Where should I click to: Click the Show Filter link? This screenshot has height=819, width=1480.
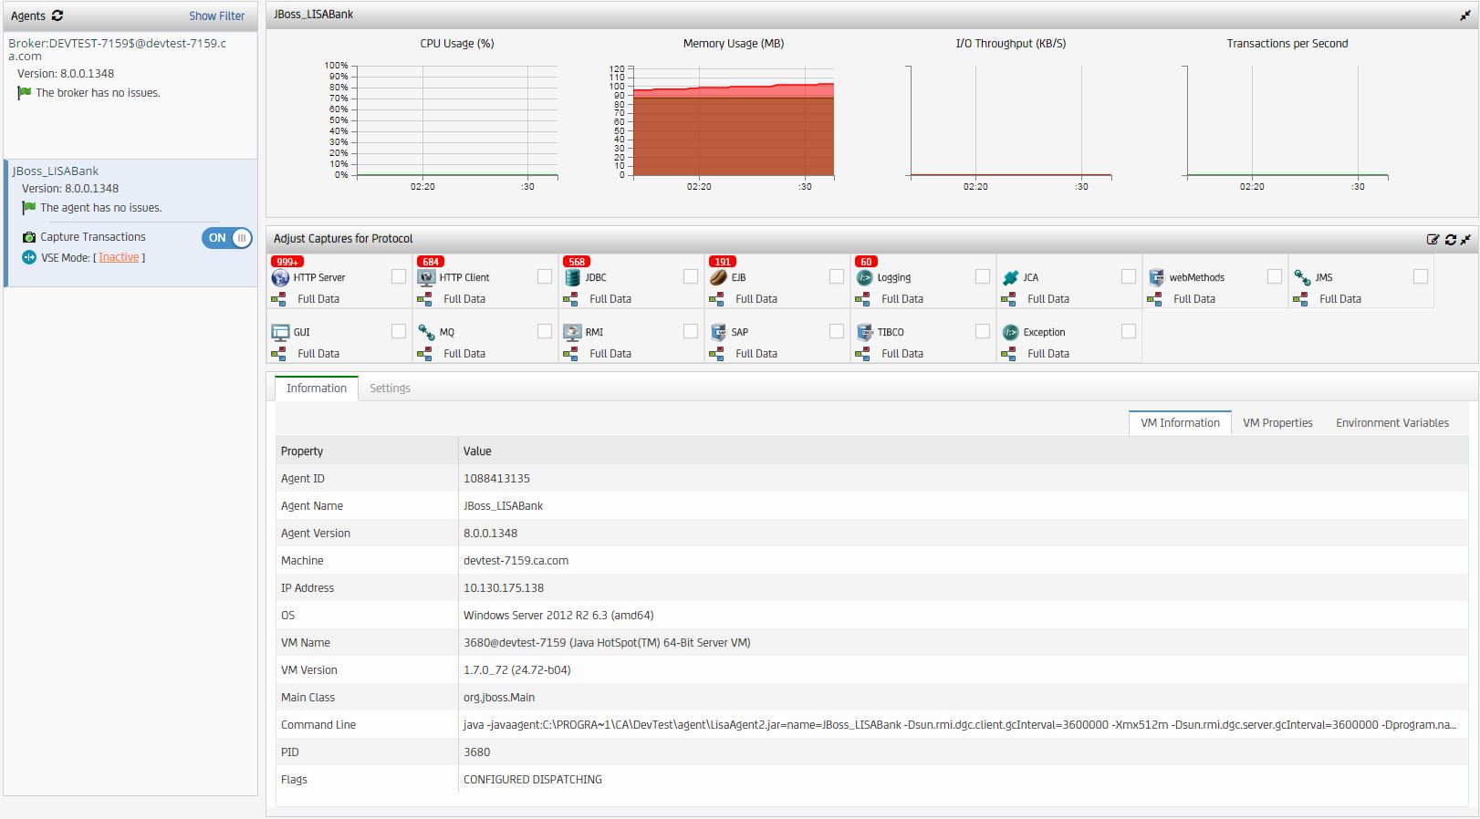click(217, 16)
